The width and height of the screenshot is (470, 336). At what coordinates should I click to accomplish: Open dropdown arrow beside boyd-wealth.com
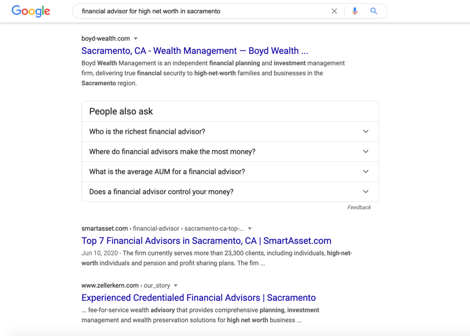tap(136, 39)
